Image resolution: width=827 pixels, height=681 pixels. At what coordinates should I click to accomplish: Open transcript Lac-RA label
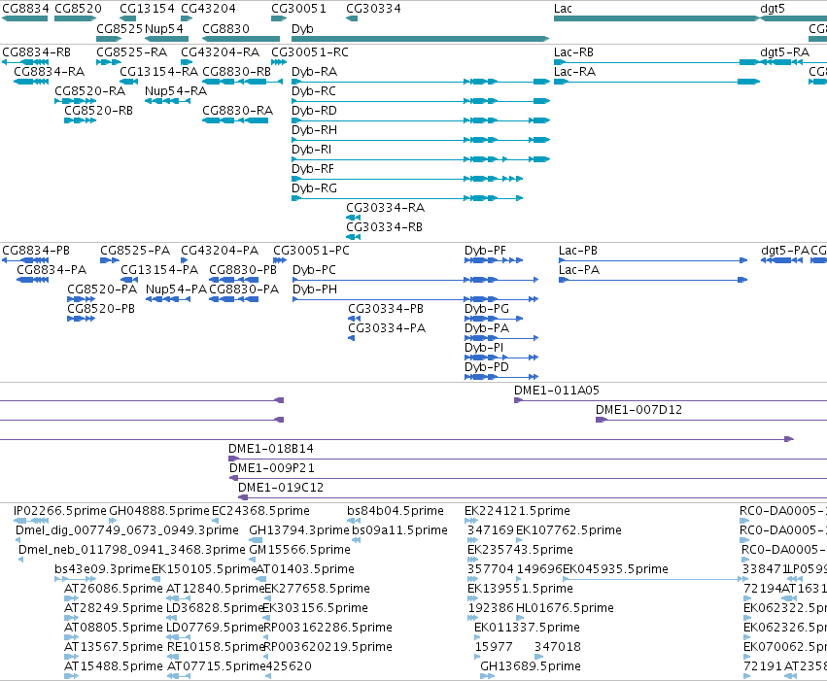click(x=575, y=72)
